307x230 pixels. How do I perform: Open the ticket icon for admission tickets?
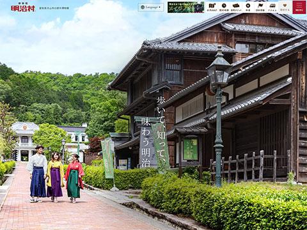click(236, 7)
